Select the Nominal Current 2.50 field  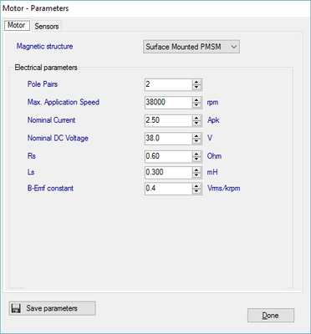168,120
